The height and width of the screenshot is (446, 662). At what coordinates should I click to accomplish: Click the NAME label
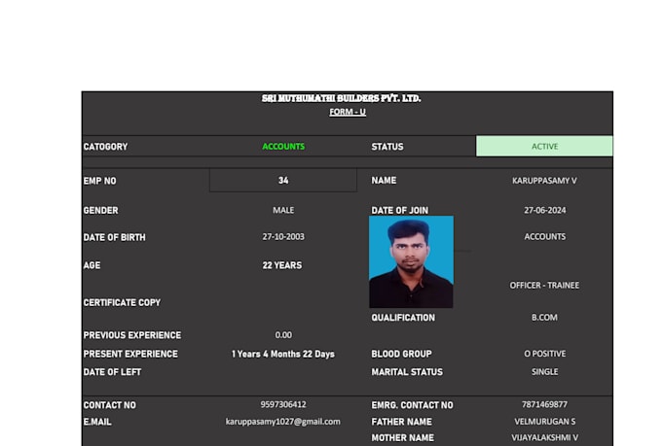pyautogui.click(x=384, y=181)
